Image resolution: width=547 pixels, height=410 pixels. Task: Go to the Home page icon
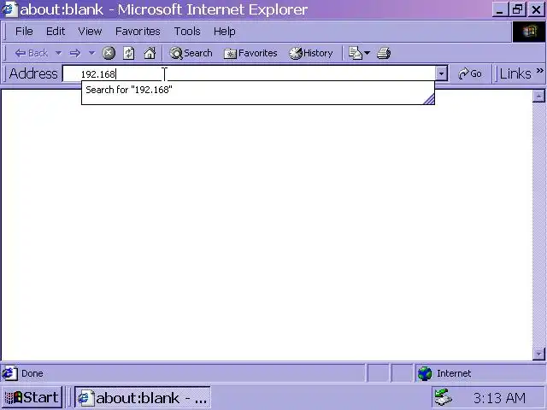pos(150,53)
